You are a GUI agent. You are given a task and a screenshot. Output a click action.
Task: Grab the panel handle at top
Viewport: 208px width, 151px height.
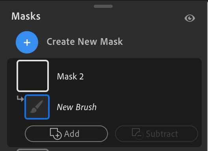103,6
